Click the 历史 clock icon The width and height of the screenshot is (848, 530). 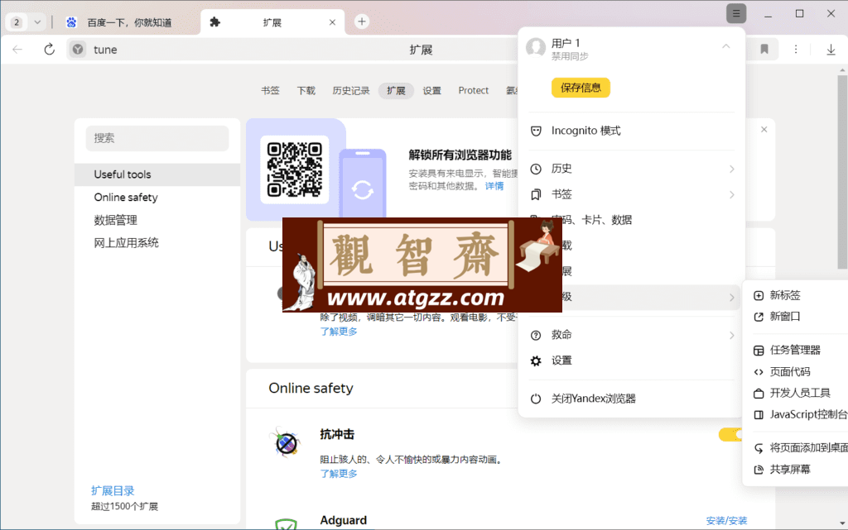[x=536, y=169]
